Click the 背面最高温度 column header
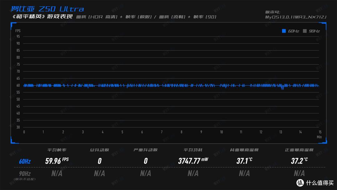This screenshot has height=190, width=337. (244, 150)
